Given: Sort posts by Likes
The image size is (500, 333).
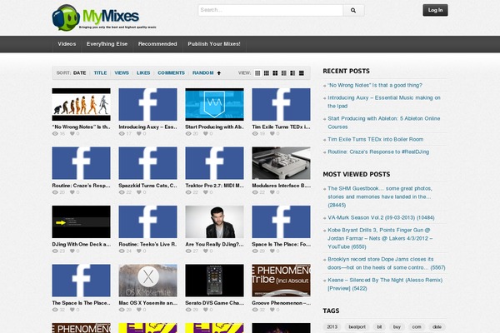Looking at the screenshot, I should click(x=143, y=73).
